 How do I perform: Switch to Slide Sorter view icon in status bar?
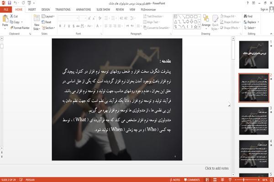coord(215,180)
